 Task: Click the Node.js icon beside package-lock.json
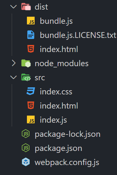(26, 134)
